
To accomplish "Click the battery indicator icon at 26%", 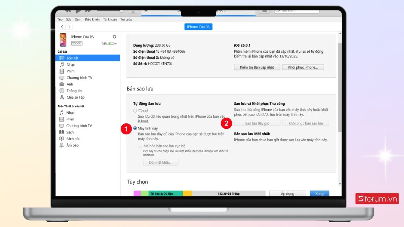I will click(112, 43).
